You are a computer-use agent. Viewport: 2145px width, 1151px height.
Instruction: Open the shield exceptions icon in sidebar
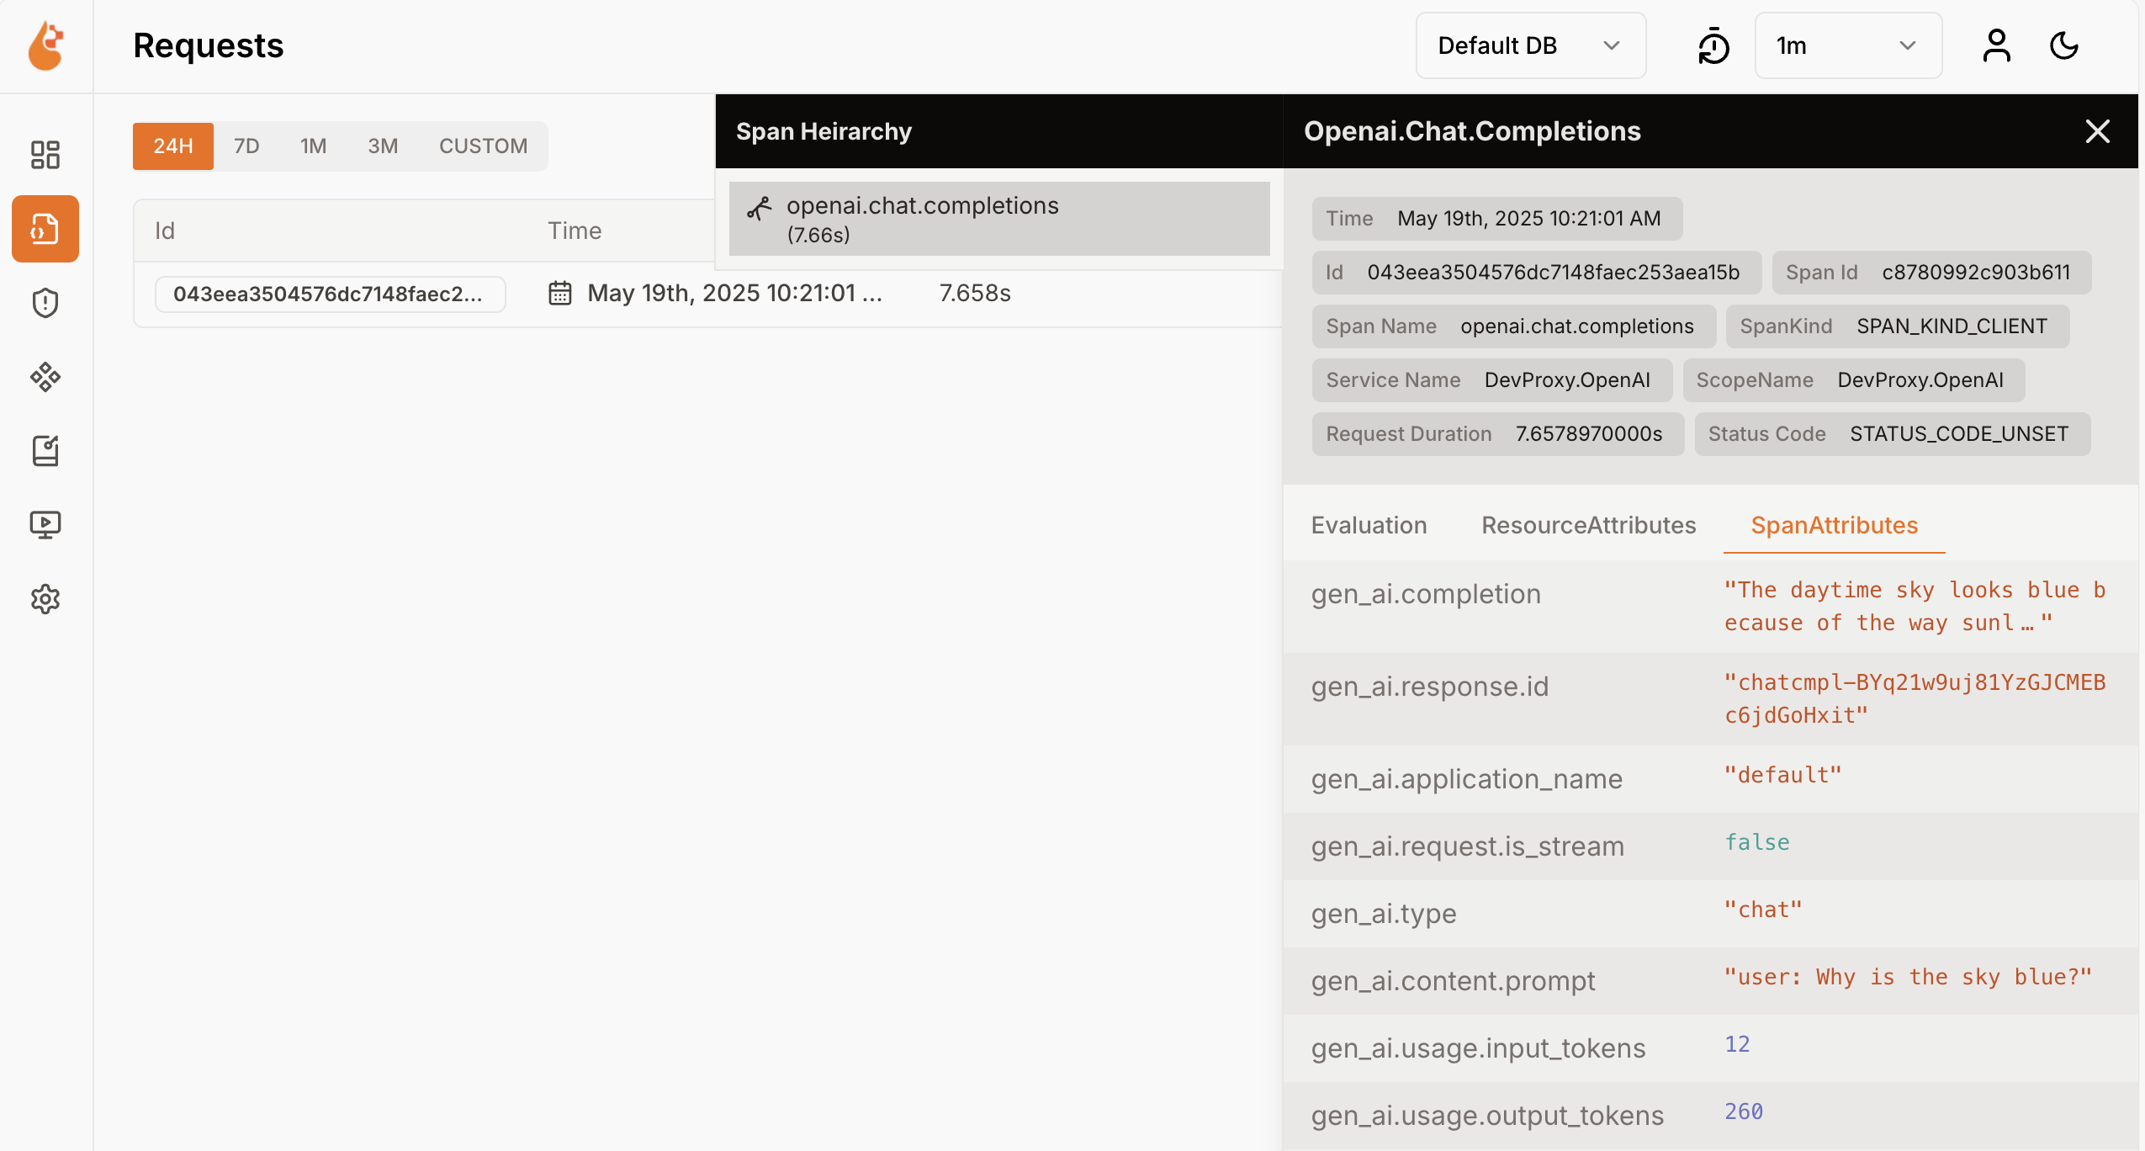click(x=45, y=303)
